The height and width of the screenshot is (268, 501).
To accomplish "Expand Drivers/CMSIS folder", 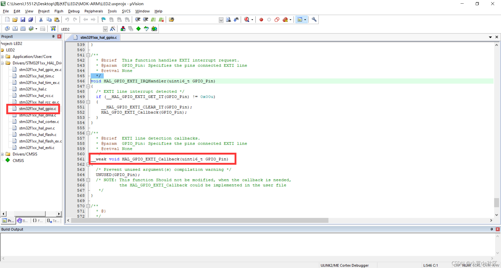I will coord(2,154).
